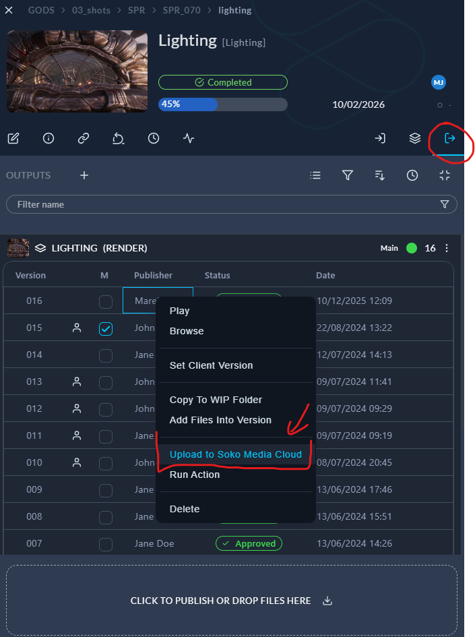475x637 pixels.
Task: Click the 45% progress bar
Action: (x=223, y=104)
